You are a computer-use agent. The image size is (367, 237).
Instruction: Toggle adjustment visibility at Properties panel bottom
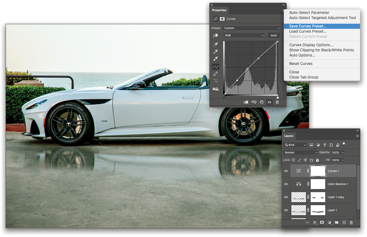269,102
